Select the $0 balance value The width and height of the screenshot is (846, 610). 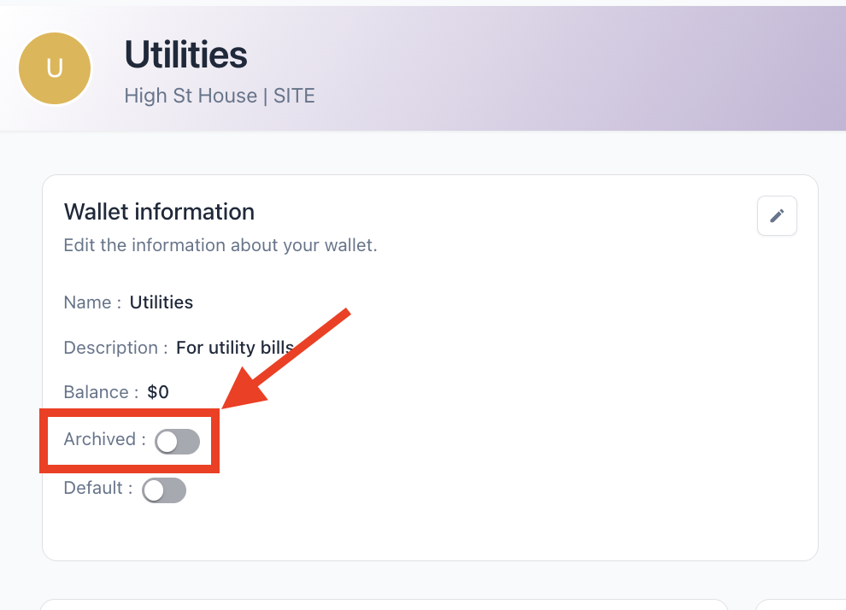pyautogui.click(x=158, y=392)
